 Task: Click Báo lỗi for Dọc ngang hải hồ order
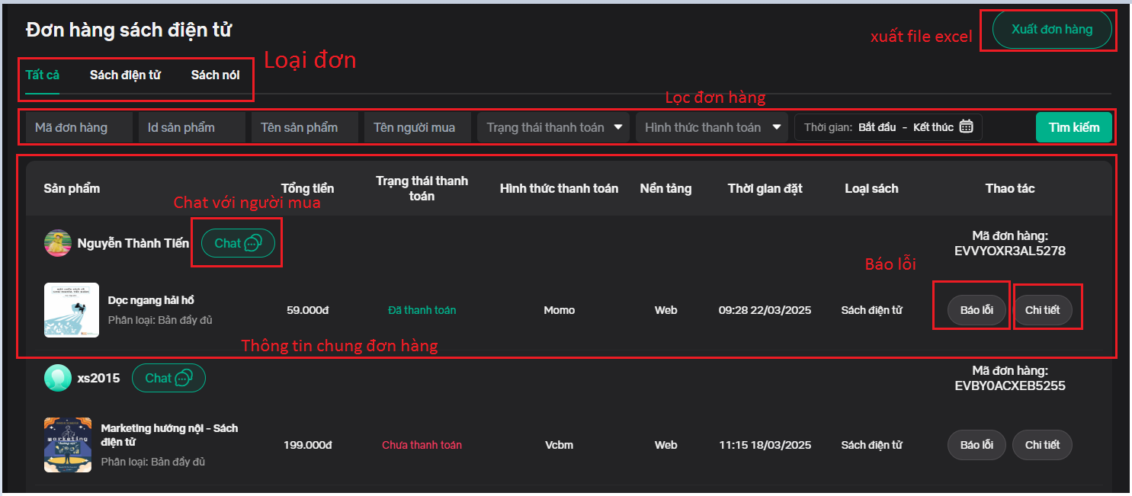976,310
